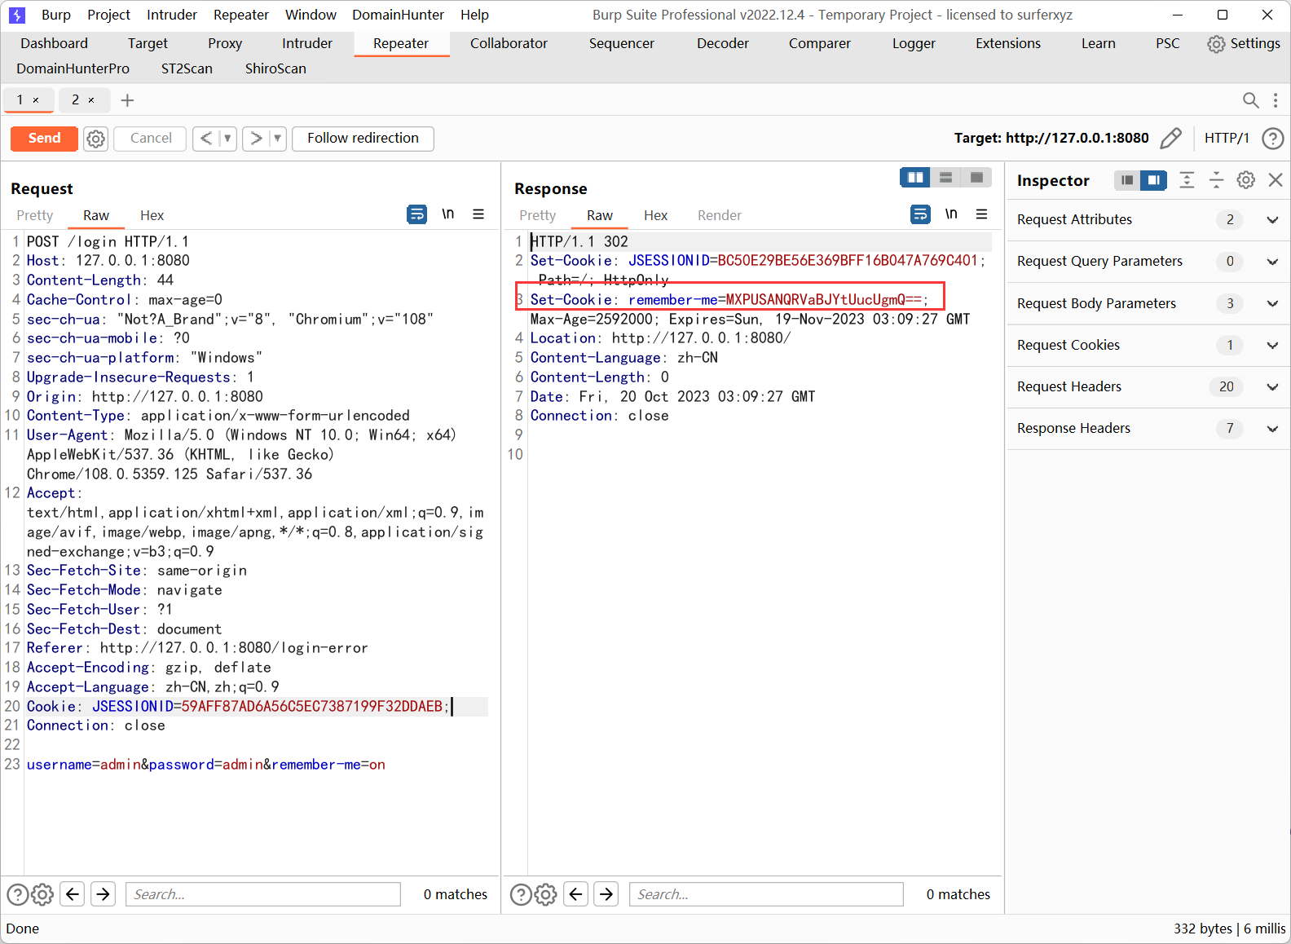1291x944 pixels.
Task: Switch to top-bottom split layout
Action: [x=946, y=178]
